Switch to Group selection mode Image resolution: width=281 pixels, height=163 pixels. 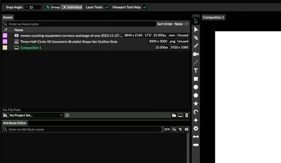(x=53, y=7)
